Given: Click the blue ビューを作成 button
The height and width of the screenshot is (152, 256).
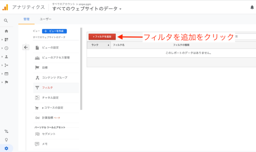Looking at the screenshot, I should coord(54,31).
